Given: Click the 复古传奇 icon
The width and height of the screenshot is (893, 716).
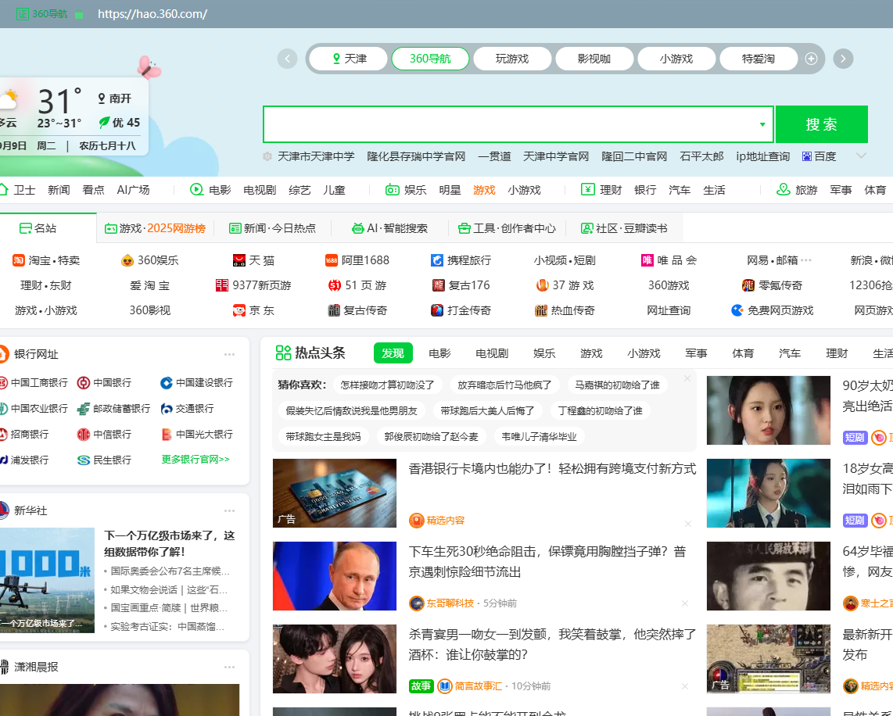Looking at the screenshot, I should (334, 310).
